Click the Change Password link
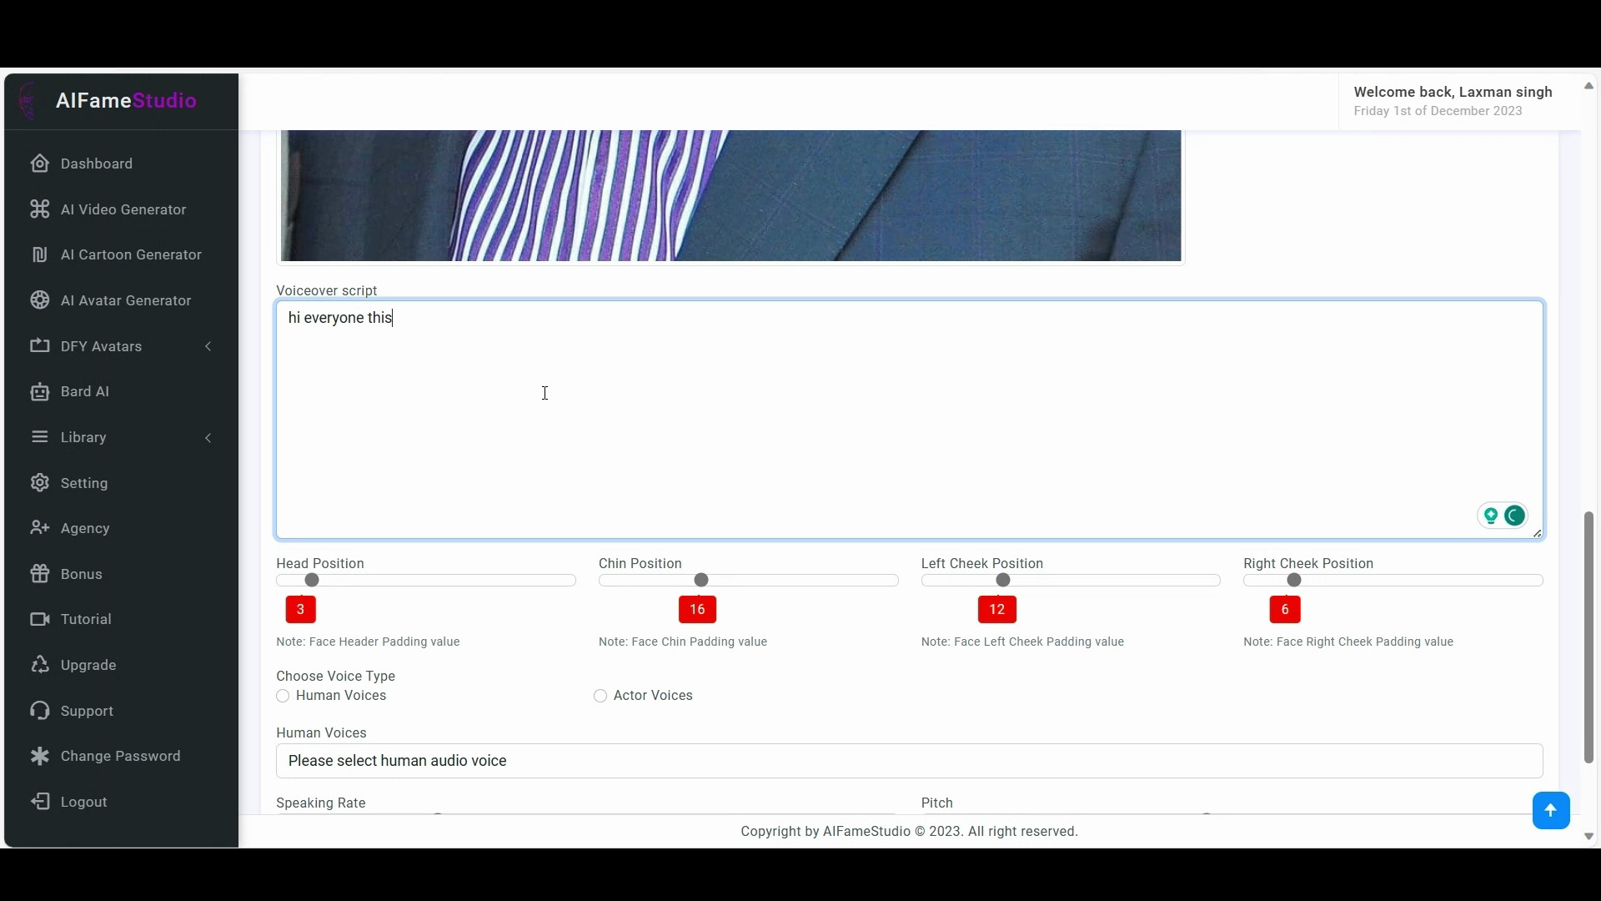Screen dimensions: 1601x901 [120, 756]
